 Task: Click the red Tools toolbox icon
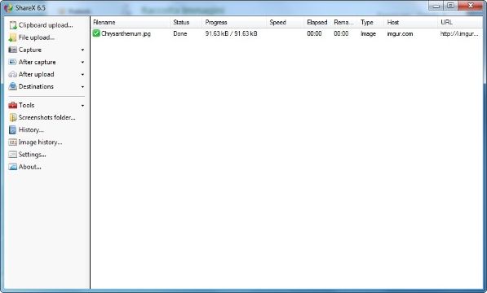pyautogui.click(x=13, y=105)
